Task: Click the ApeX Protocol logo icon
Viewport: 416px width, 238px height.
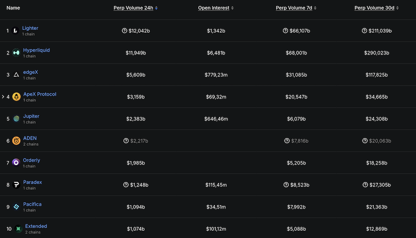Action: point(16,97)
